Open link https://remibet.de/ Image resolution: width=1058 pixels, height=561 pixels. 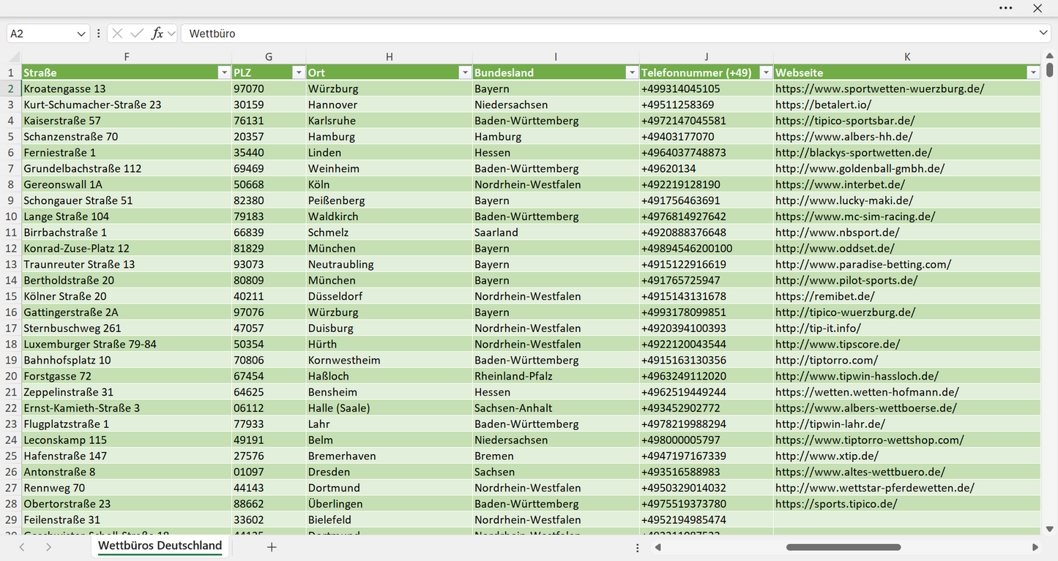tap(824, 296)
